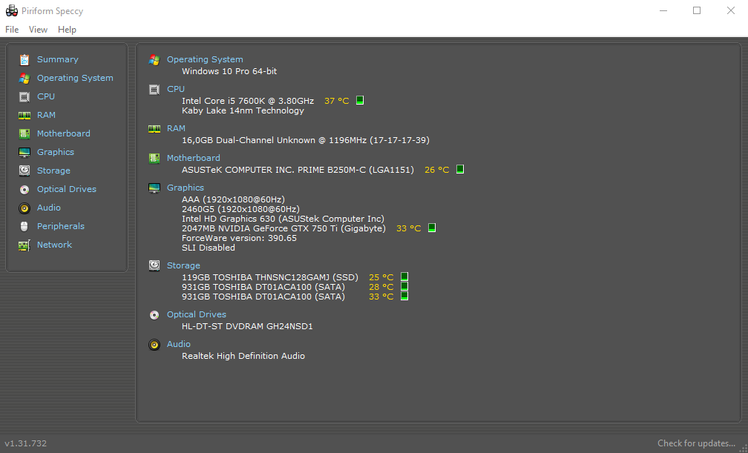Click the CPU heading link in summary
This screenshot has width=748, height=453.
[176, 89]
